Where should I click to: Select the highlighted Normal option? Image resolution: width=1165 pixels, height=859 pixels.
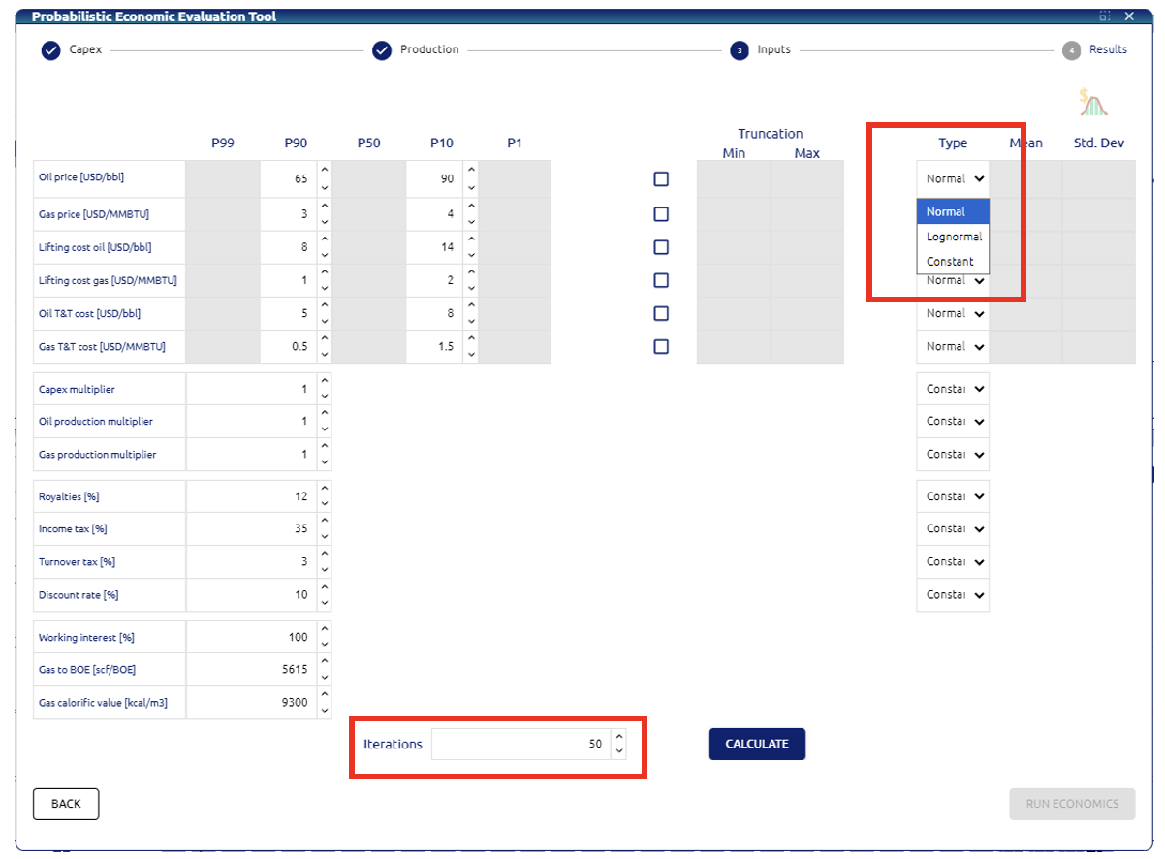[x=953, y=211]
